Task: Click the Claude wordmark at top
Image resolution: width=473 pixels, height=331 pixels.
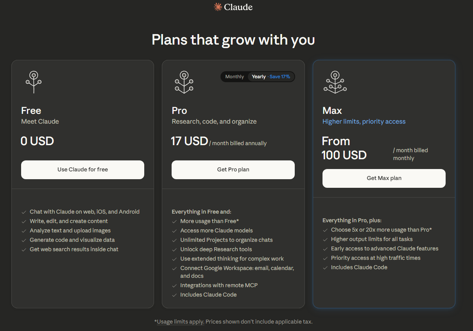Action: pos(238,7)
